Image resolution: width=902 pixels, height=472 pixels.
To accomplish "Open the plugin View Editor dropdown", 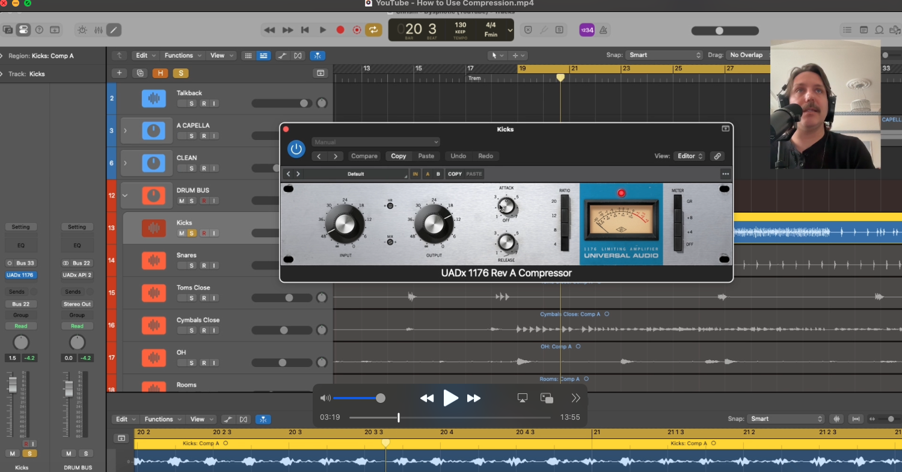I will pyautogui.click(x=690, y=156).
